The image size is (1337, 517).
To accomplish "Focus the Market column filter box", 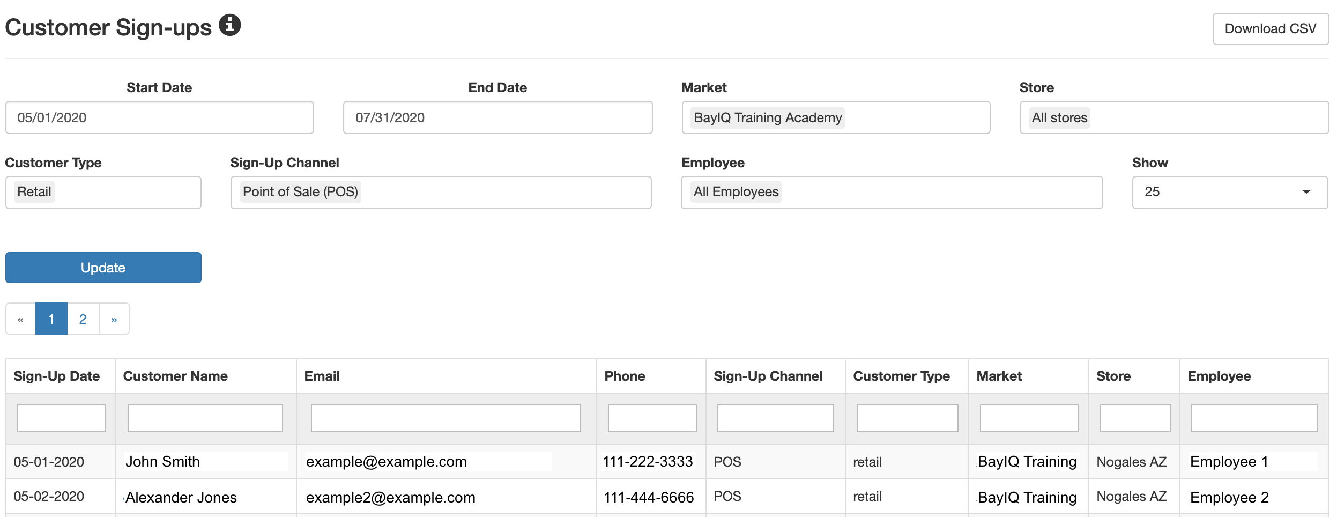I will (1029, 418).
